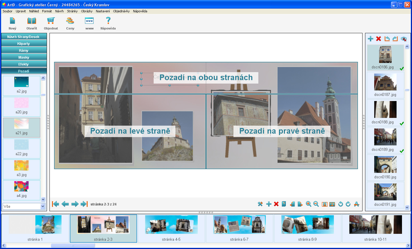412x249 pixels.
Task: Select photo dscn0191.jpg
Action: point(385,195)
